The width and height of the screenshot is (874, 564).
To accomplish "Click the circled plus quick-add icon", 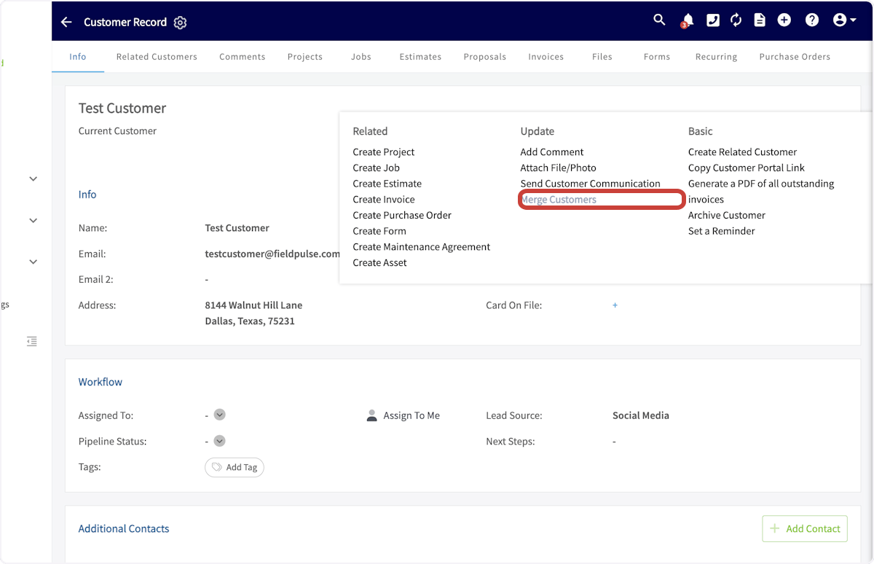I will 784,20.
